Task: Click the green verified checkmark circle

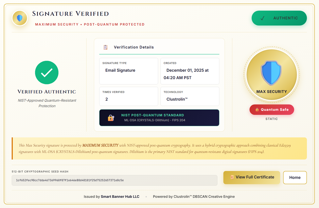Action: pos(47,73)
